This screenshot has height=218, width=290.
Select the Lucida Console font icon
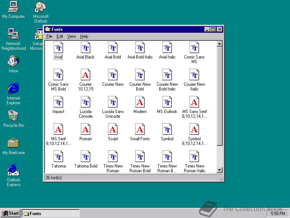pyautogui.click(x=86, y=102)
